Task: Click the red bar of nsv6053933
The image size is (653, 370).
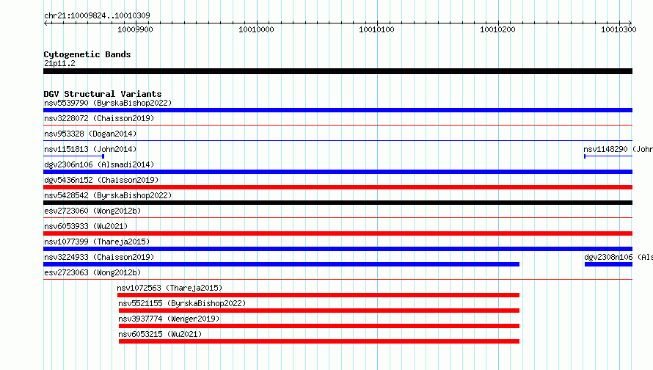Action: 338,233
